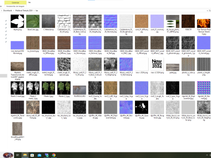Open the Gerenciar ribbon tab
Image resolution: width=211 pixels, height=158 pixels.
pyautogui.click(x=15, y=3)
